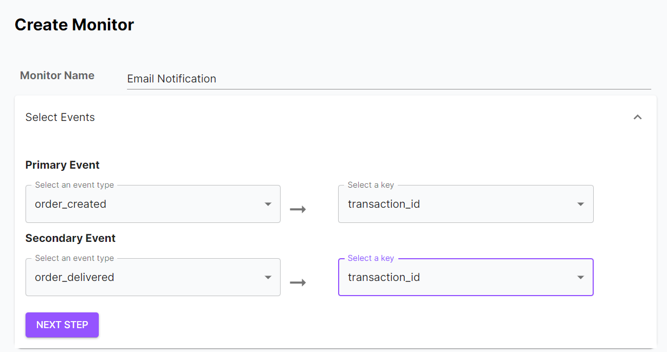Image resolution: width=667 pixels, height=352 pixels.
Task: Click the Secondary Event heading
Action: 71,238
